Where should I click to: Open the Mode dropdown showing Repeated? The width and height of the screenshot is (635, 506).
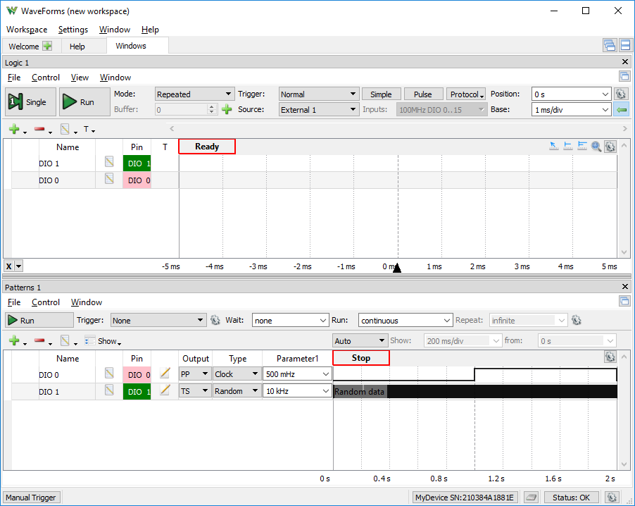[194, 94]
